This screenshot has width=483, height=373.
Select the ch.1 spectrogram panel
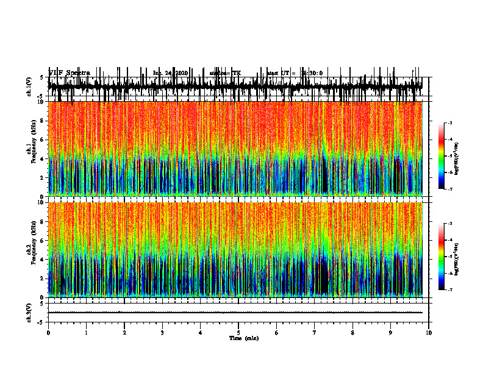pyautogui.click(x=235, y=149)
